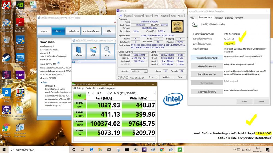Screen dimensions: 273x153
Task: Open the Settings menu in CrystalDiskMark
Action: tap(80, 88)
